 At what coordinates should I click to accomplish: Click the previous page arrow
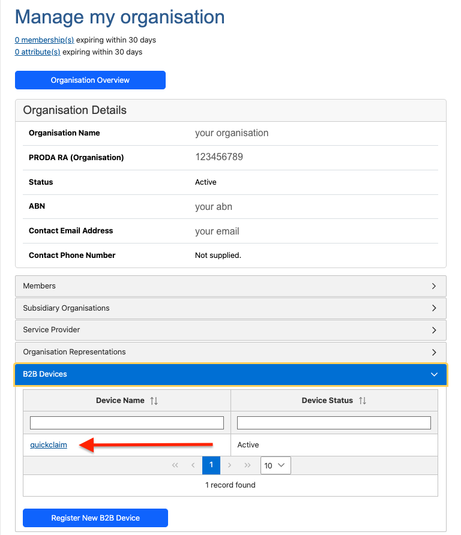pyautogui.click(x=193, y=465)
